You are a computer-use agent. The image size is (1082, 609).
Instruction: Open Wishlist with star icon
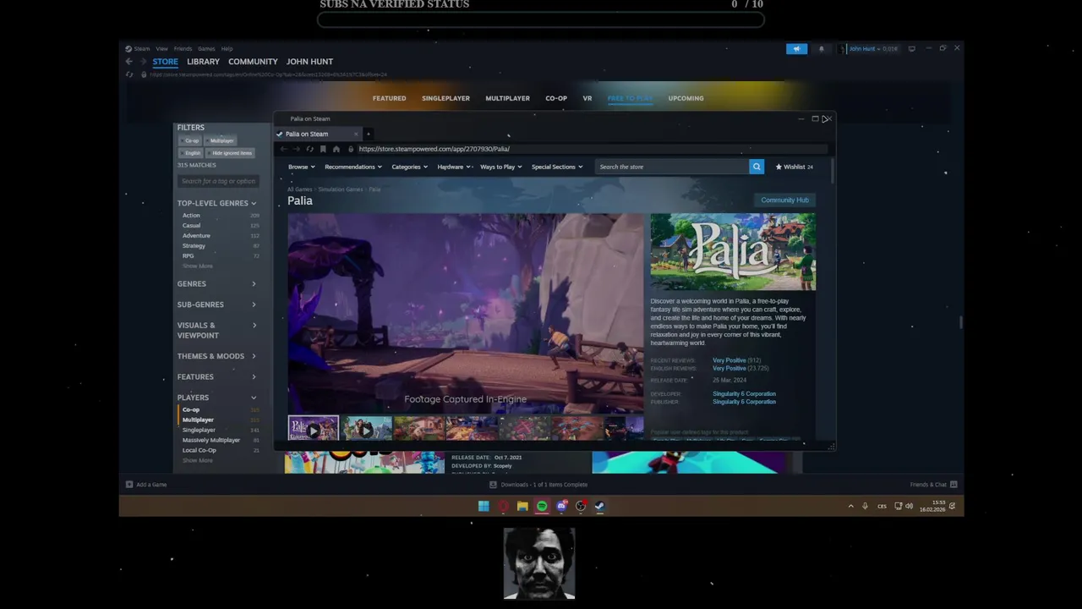point(794,167)
